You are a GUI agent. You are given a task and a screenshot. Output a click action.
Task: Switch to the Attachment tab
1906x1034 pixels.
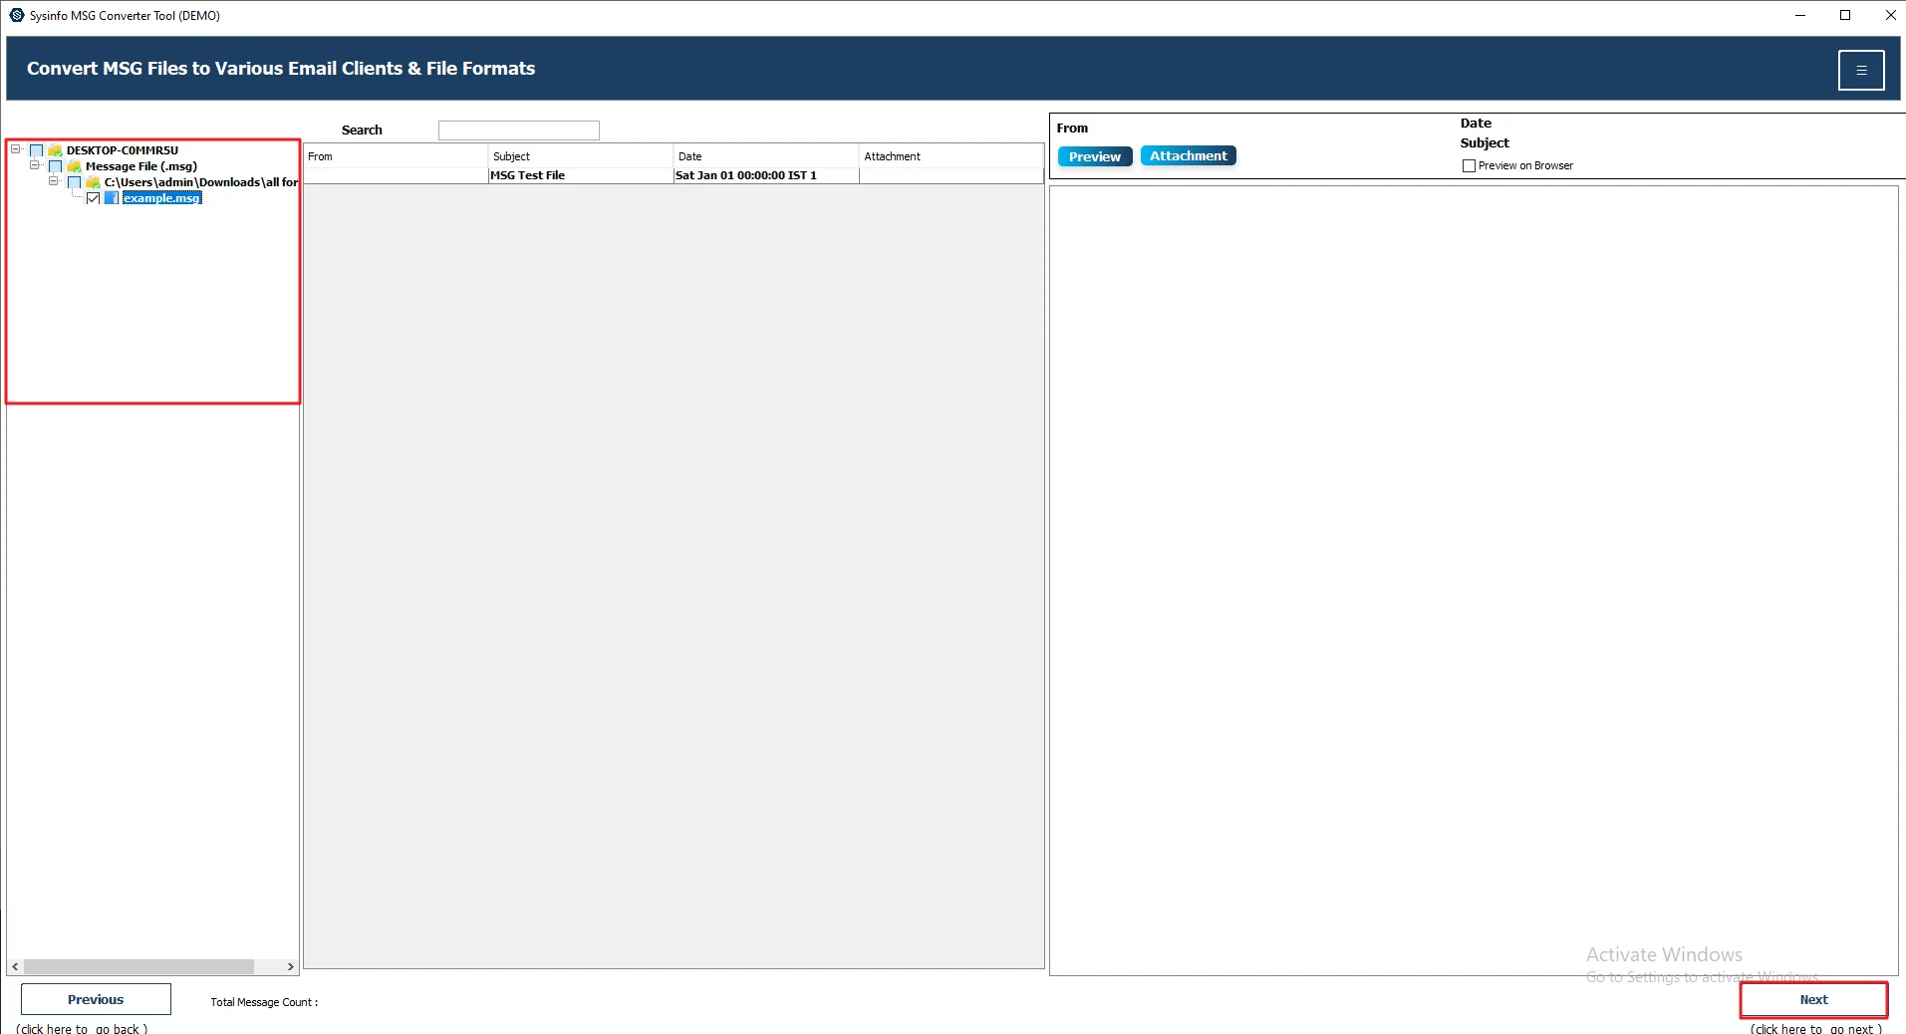(x=1188, y=155)
